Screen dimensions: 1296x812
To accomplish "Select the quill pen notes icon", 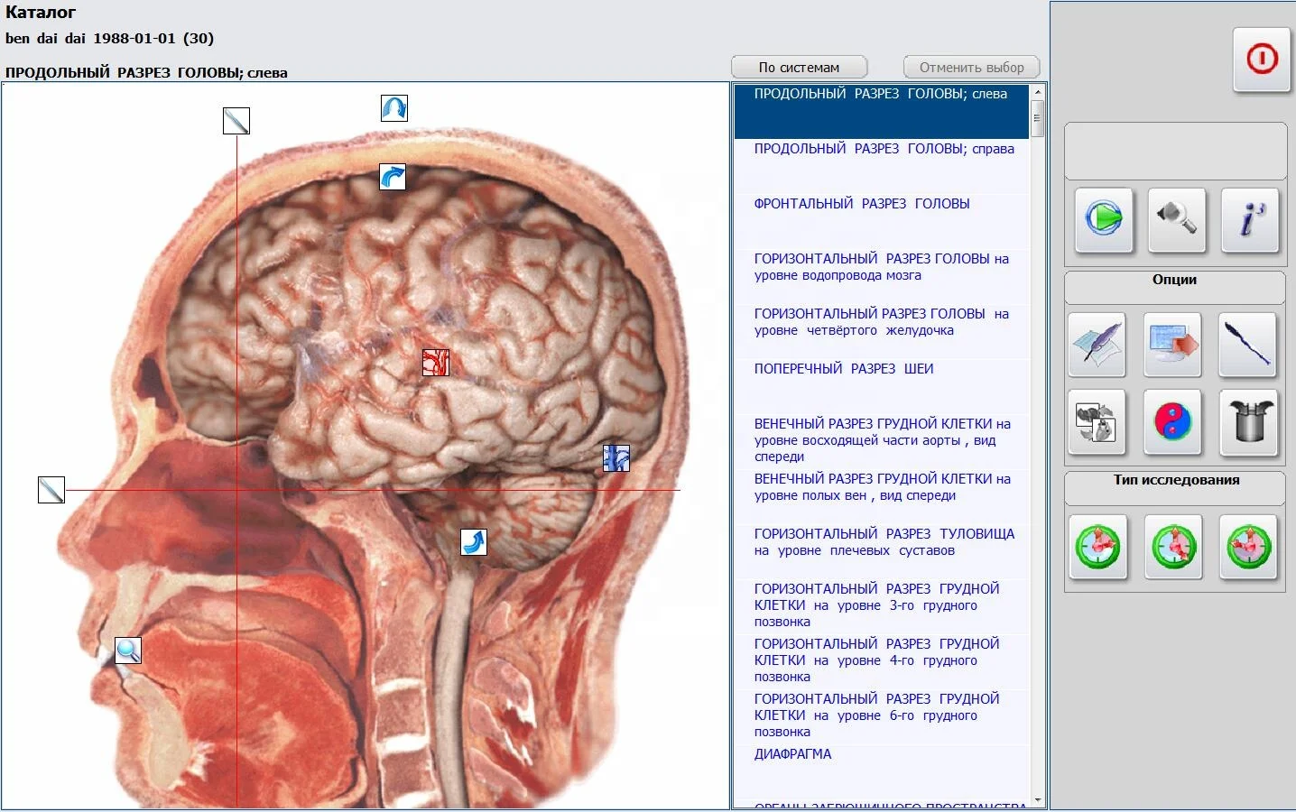I will pyautogui.click(x=1097, y=344).
